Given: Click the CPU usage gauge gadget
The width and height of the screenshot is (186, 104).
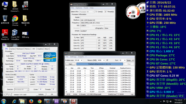Looking at the screenshot, I should (x=133, y=12).
